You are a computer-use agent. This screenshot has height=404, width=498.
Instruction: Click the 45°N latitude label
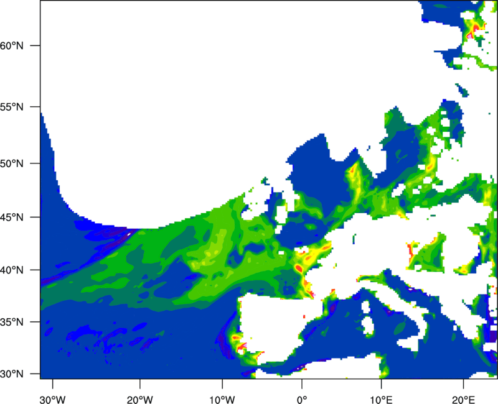pyautogui.click(x=12, y=218)
